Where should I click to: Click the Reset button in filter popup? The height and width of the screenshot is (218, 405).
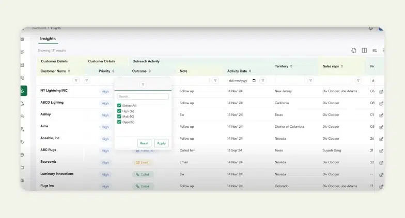pos(144,143)
